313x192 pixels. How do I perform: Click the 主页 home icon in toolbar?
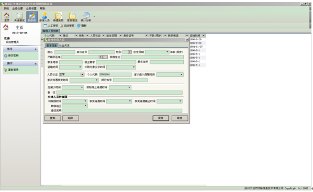tap(7, 16)
